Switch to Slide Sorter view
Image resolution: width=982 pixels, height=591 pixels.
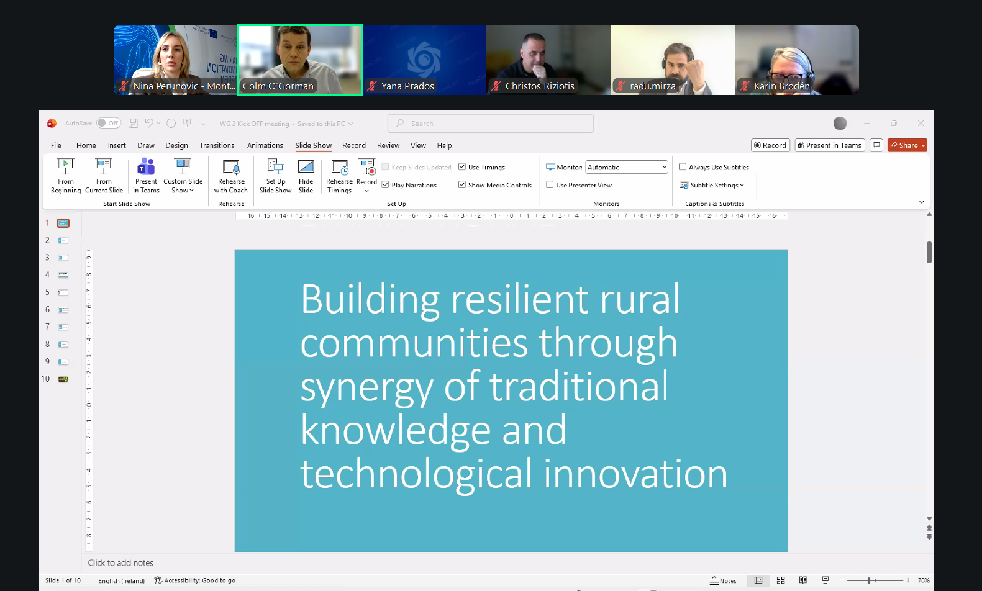tap(781, 580)
